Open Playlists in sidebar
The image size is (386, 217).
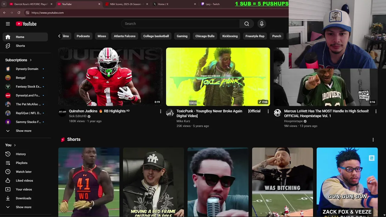[25, 163]
